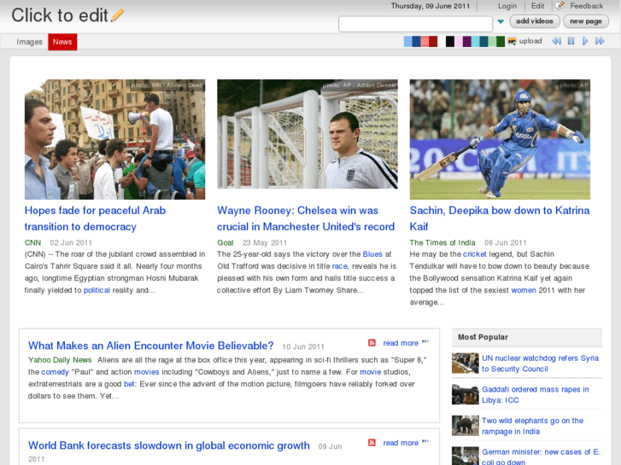Open the Cairo protest crowd photo
Viewport: 621px width, 465px height.
114,139
